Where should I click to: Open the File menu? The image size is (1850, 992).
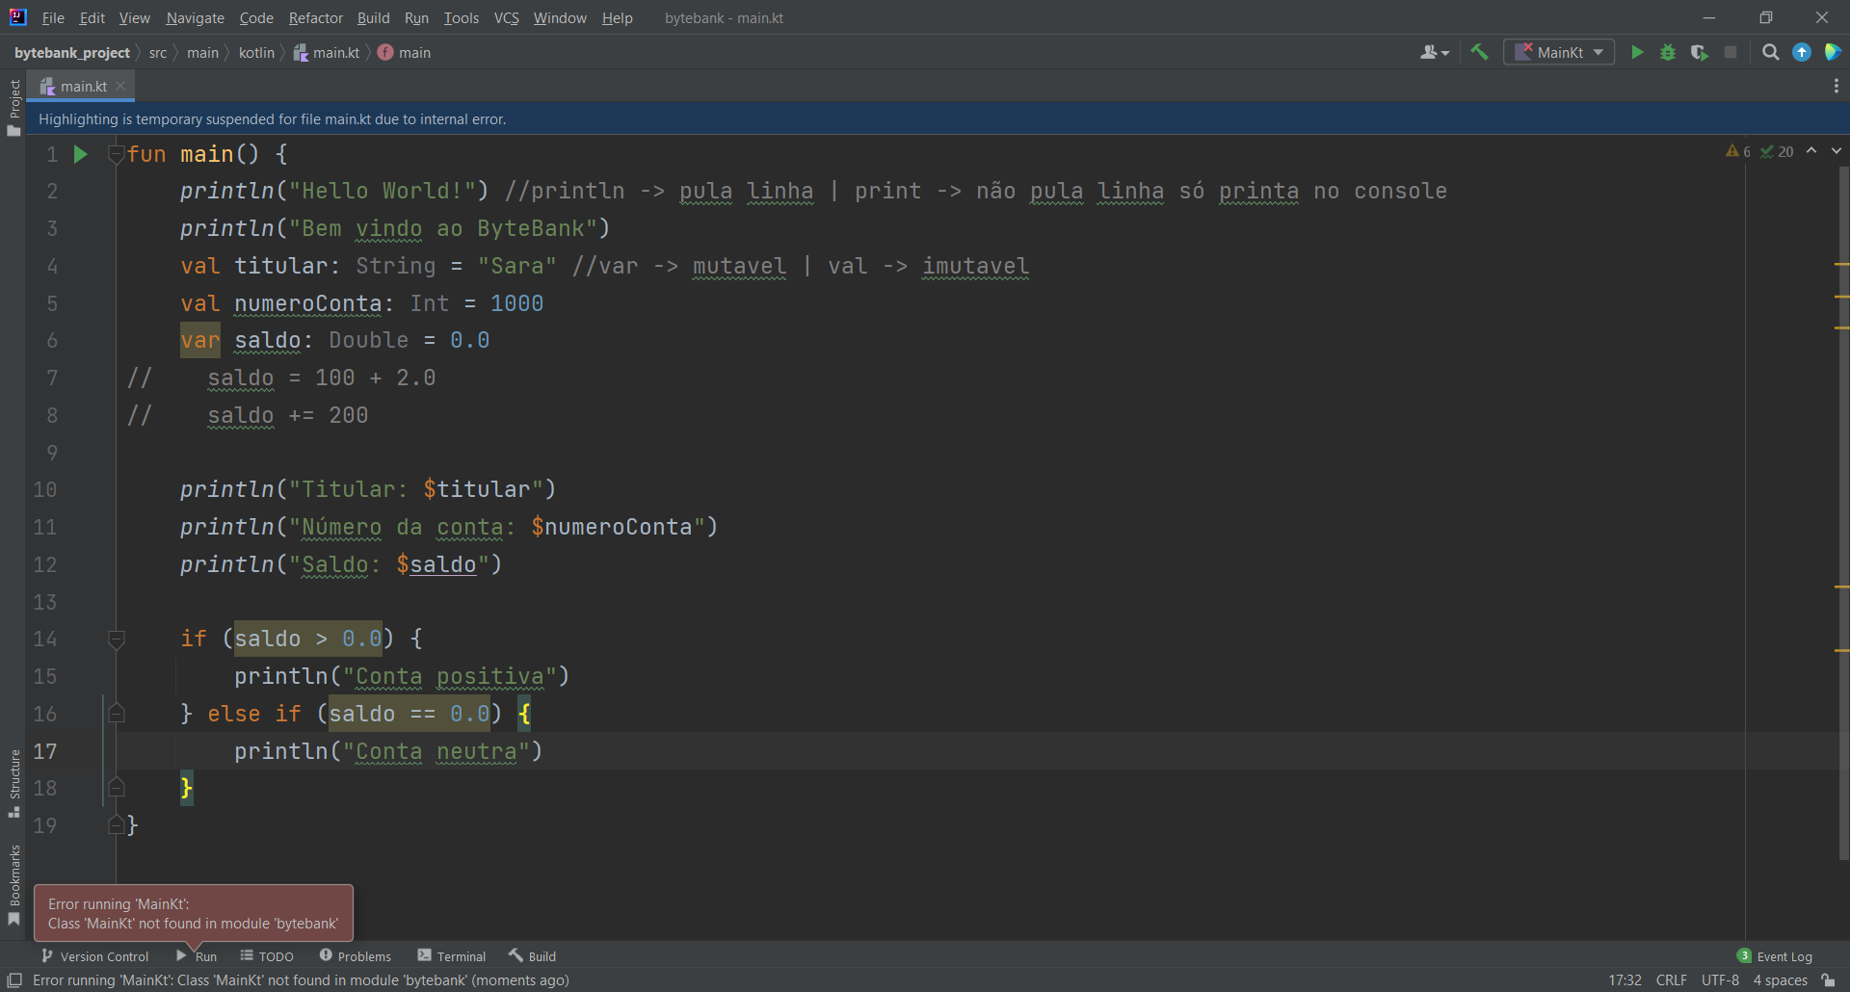point(53,18)
